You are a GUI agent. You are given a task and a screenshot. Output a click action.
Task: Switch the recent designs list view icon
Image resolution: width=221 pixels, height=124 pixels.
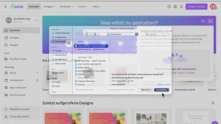[213, 103]
